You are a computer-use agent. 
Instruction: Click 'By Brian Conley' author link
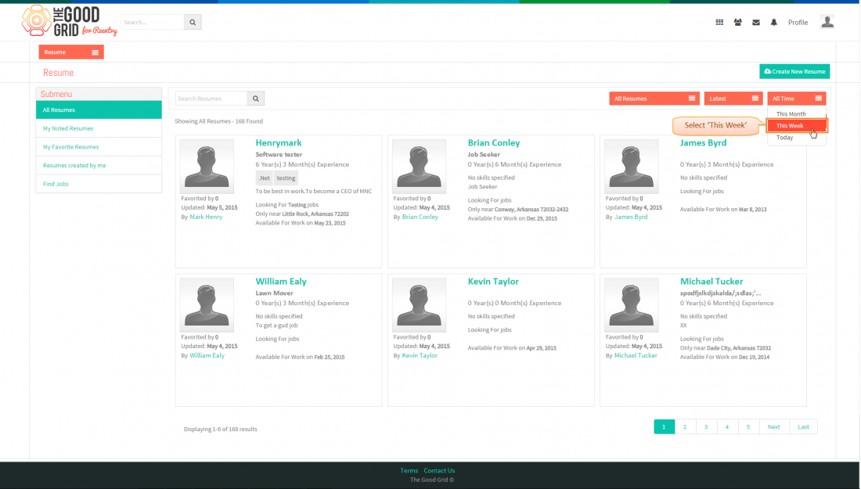(x=420, y=217)
